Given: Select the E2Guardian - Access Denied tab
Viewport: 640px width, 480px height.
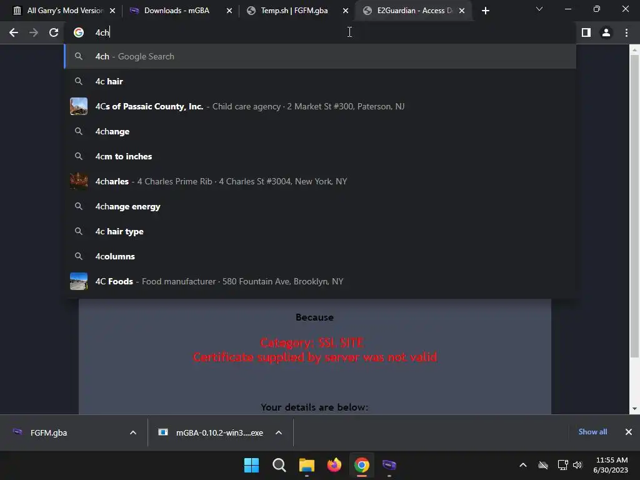Looking at the screenshot, I should point(414,11).
